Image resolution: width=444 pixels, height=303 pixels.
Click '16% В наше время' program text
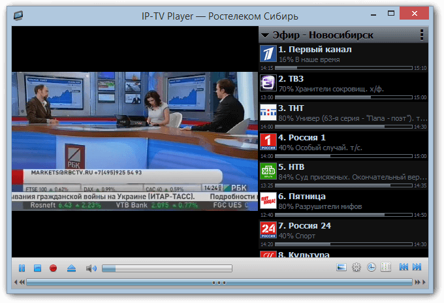pos(309,59)
